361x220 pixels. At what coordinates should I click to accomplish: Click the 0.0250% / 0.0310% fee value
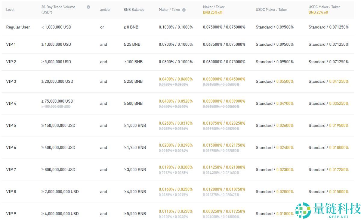pyautogui.click(x=176, y=123)
